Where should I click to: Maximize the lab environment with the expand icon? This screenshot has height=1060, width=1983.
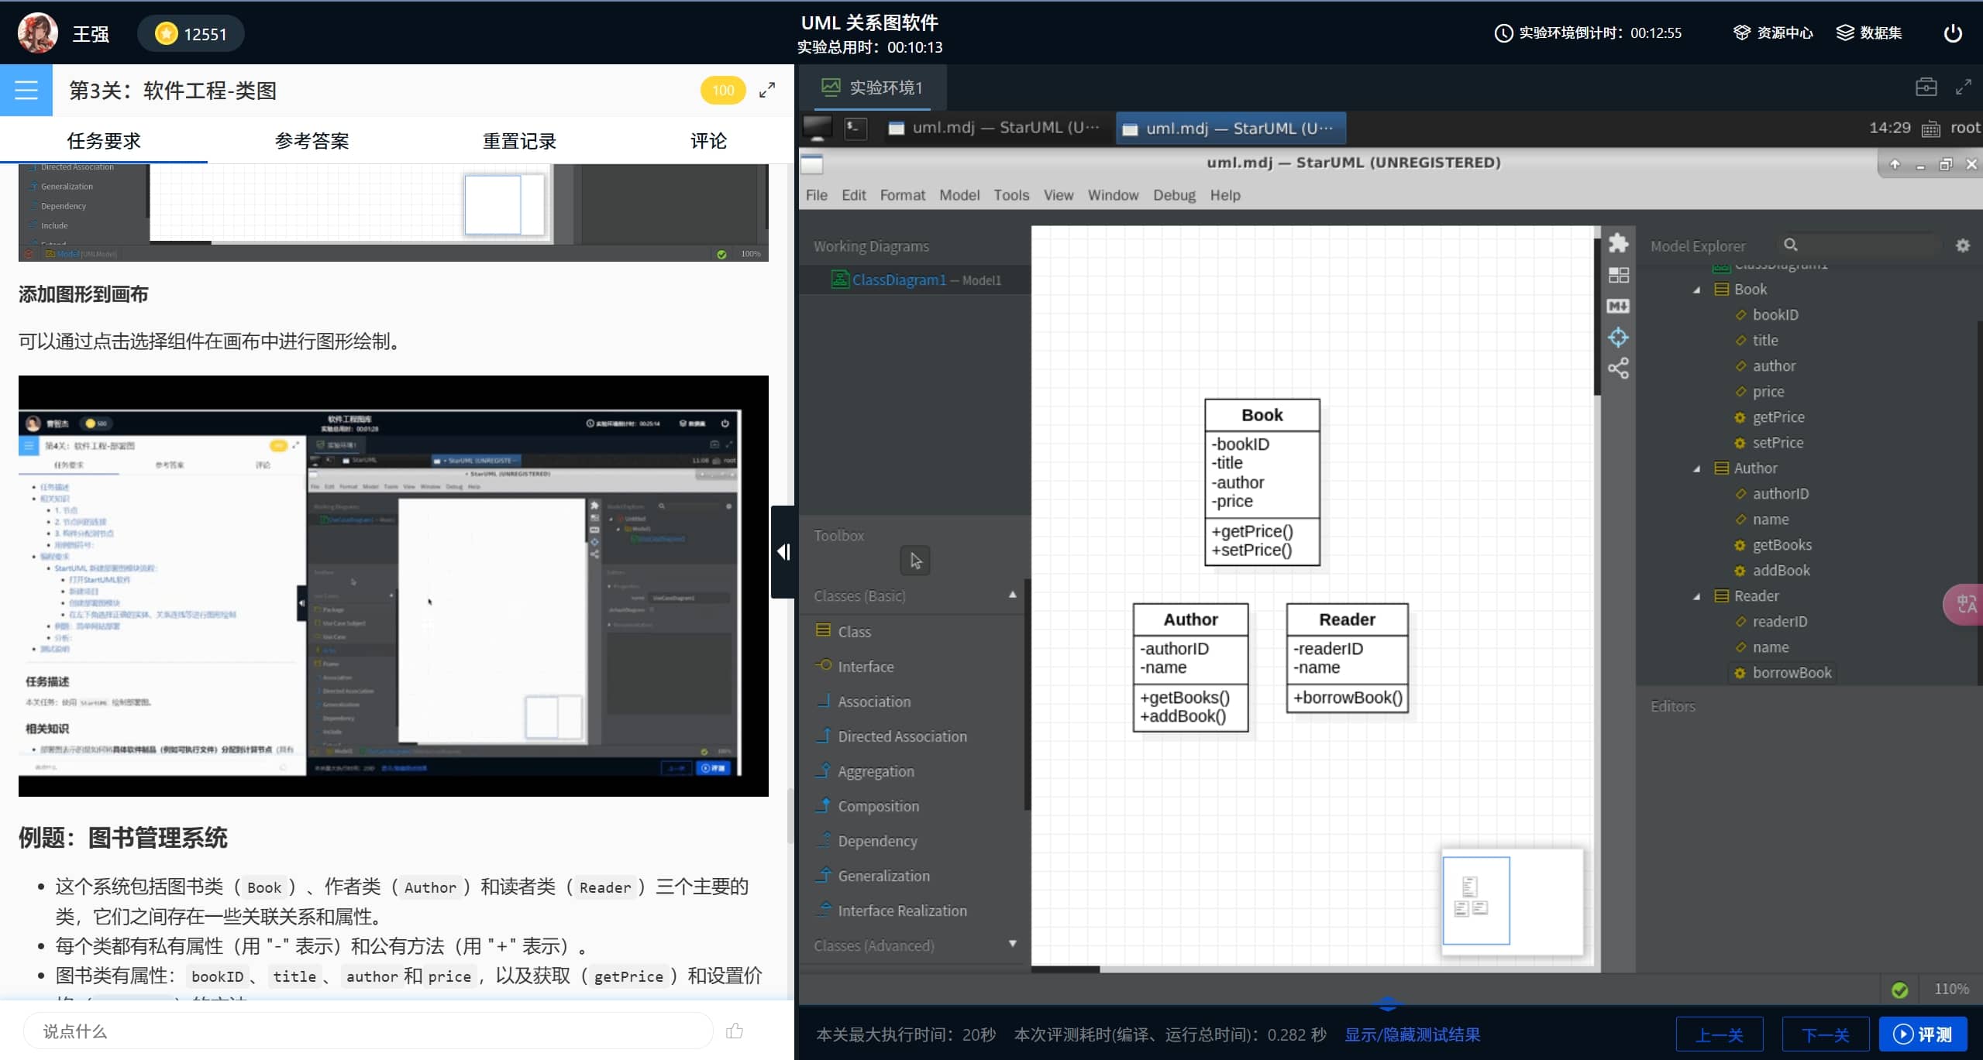pos(1963,87)
